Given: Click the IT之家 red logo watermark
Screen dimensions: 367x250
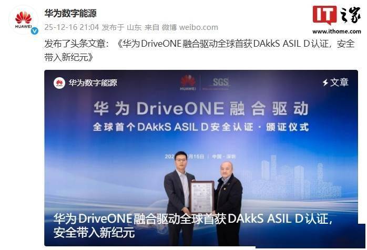Looking at the screenshot, I should point(324,15).
